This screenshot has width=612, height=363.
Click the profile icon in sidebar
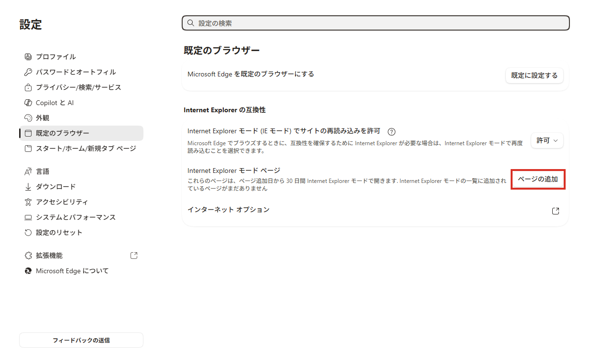pos(28,57)
